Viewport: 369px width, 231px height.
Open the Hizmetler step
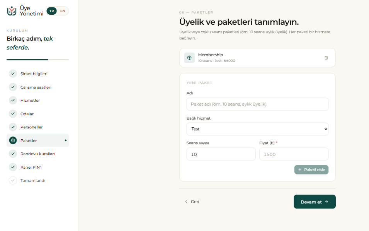pos(37,101)
